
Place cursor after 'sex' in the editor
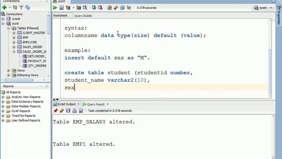(x=74, y=87)
